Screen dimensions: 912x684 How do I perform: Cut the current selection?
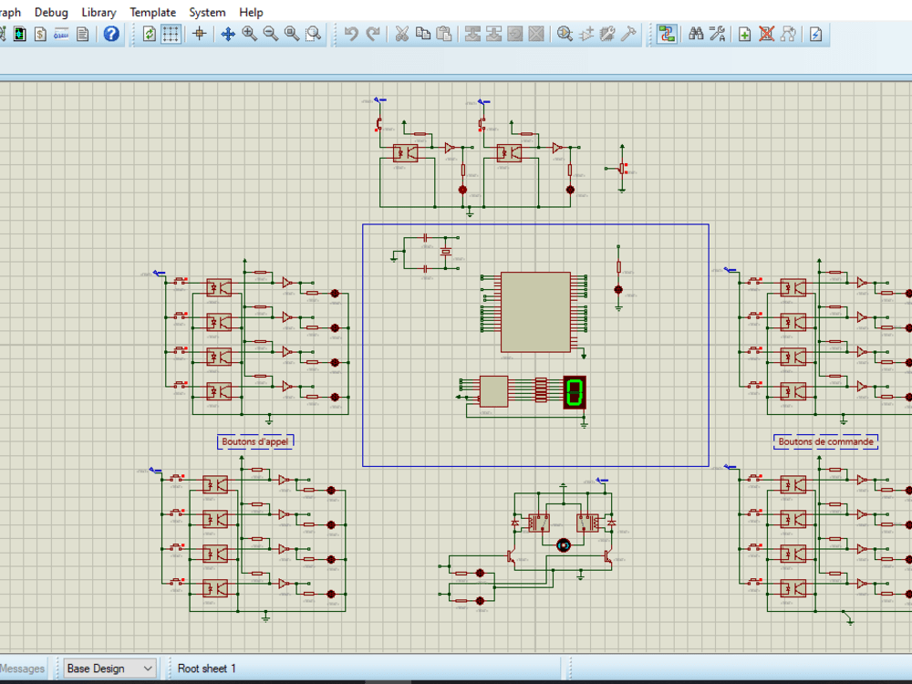(x=402, y=35)
